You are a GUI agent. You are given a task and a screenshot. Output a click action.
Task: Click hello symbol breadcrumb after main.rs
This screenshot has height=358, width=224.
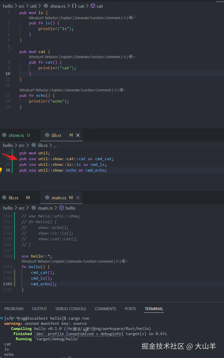(x=70, y=208)
